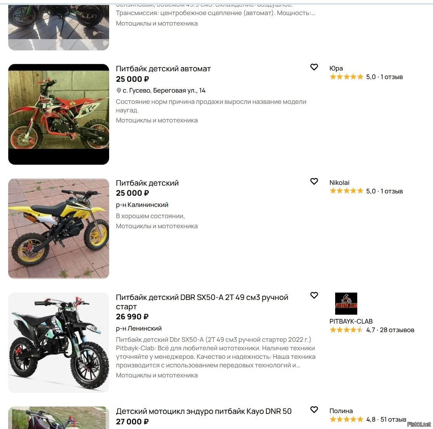
Task: View Nikolai's star rating
Action: click(x=346, y=191)
